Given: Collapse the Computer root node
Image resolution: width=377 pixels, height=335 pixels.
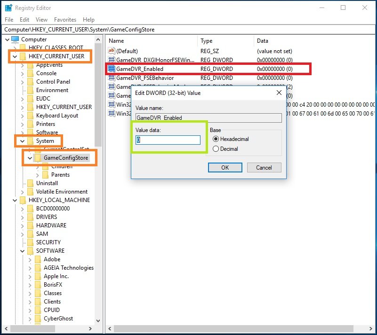Looking at the screenshot, I should [x=7, y=39].
